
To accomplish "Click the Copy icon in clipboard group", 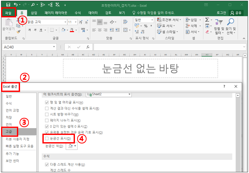I will [18, 26].
